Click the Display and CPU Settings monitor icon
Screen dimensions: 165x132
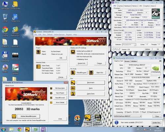[x=73, y=52]
